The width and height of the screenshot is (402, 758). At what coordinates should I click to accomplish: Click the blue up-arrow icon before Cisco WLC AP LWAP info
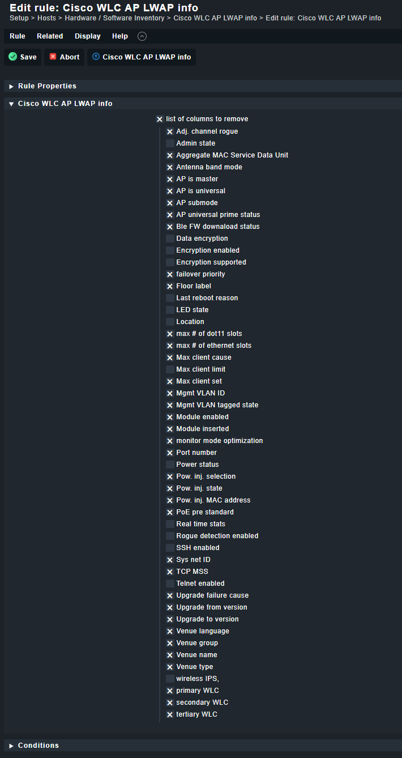click(x=96, y=57)
